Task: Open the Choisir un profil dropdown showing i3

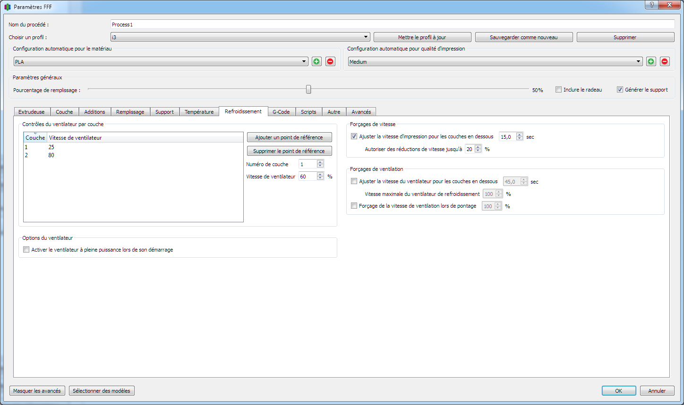Action: click(240, 37)
